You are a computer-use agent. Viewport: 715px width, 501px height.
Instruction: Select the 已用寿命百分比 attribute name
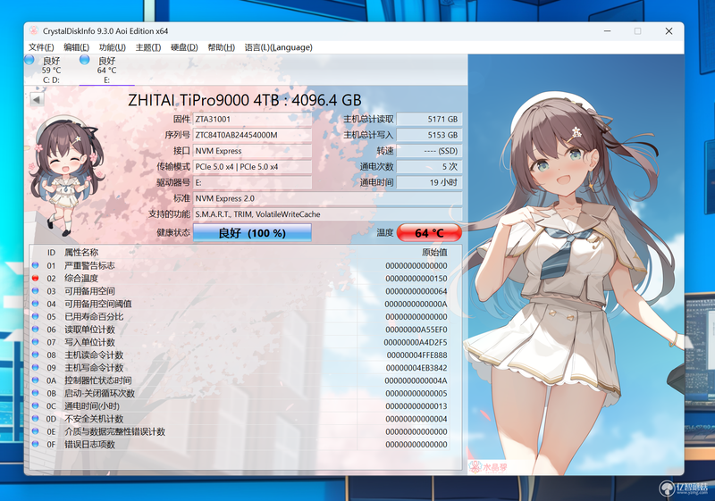pos(94,316)
